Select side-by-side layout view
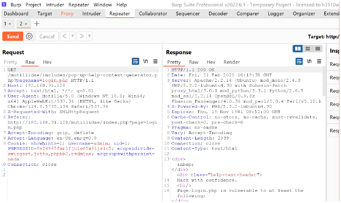The width and height of the screenshot is (341, 203). [298, 48]
